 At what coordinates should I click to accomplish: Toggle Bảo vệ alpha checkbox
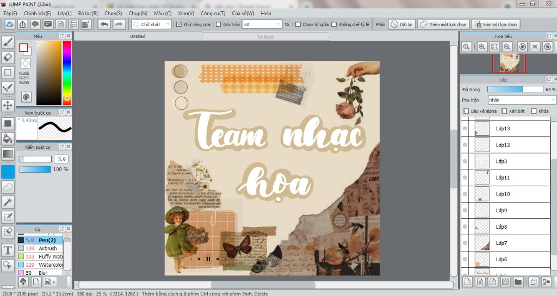tap(466, 111)
